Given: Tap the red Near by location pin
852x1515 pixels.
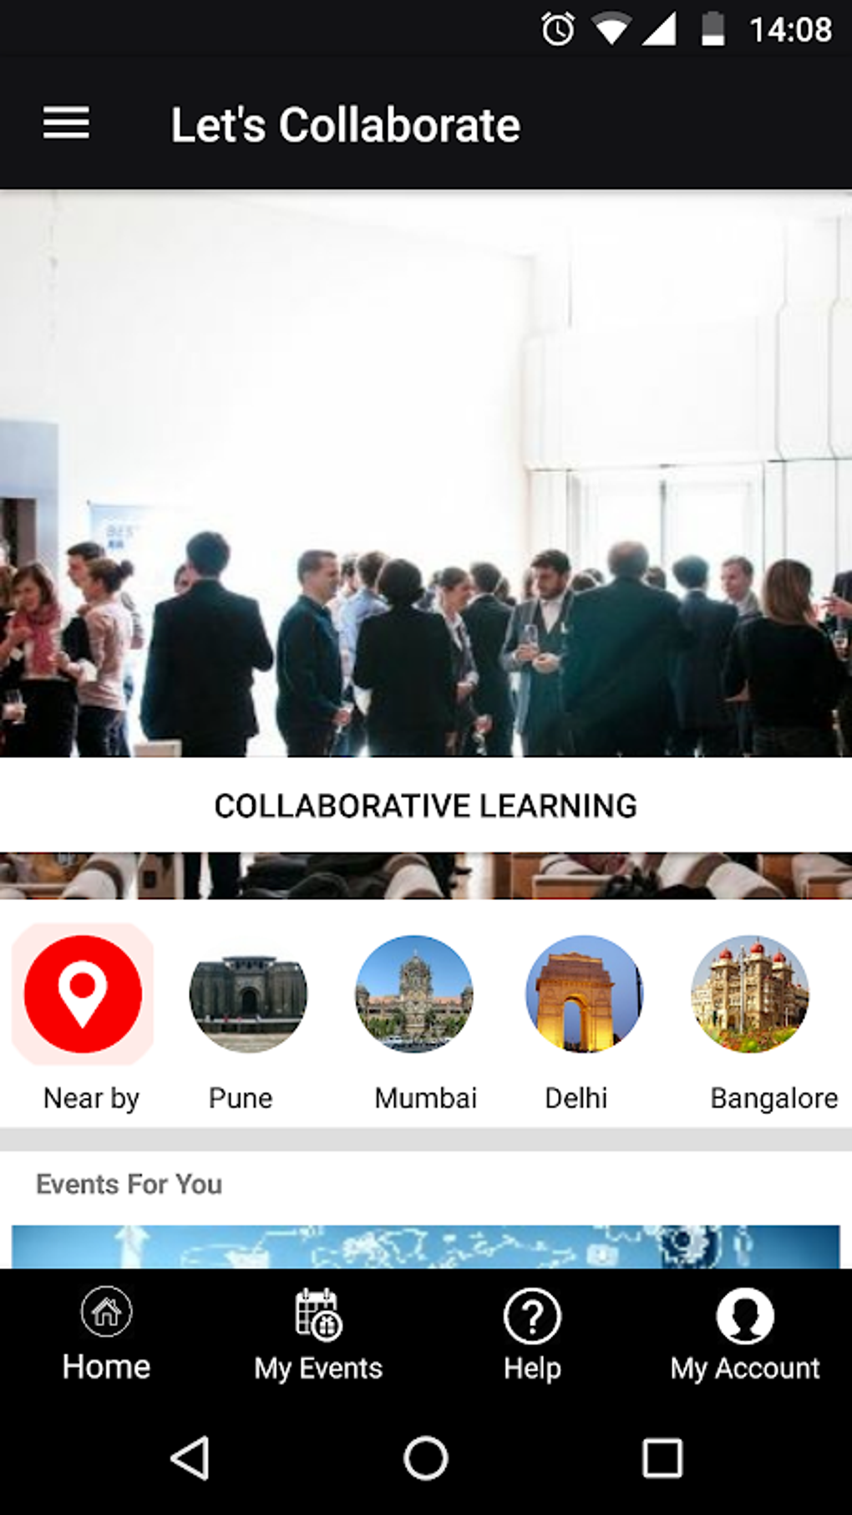Looking at the screenshot, I should (x=83, y=994).
